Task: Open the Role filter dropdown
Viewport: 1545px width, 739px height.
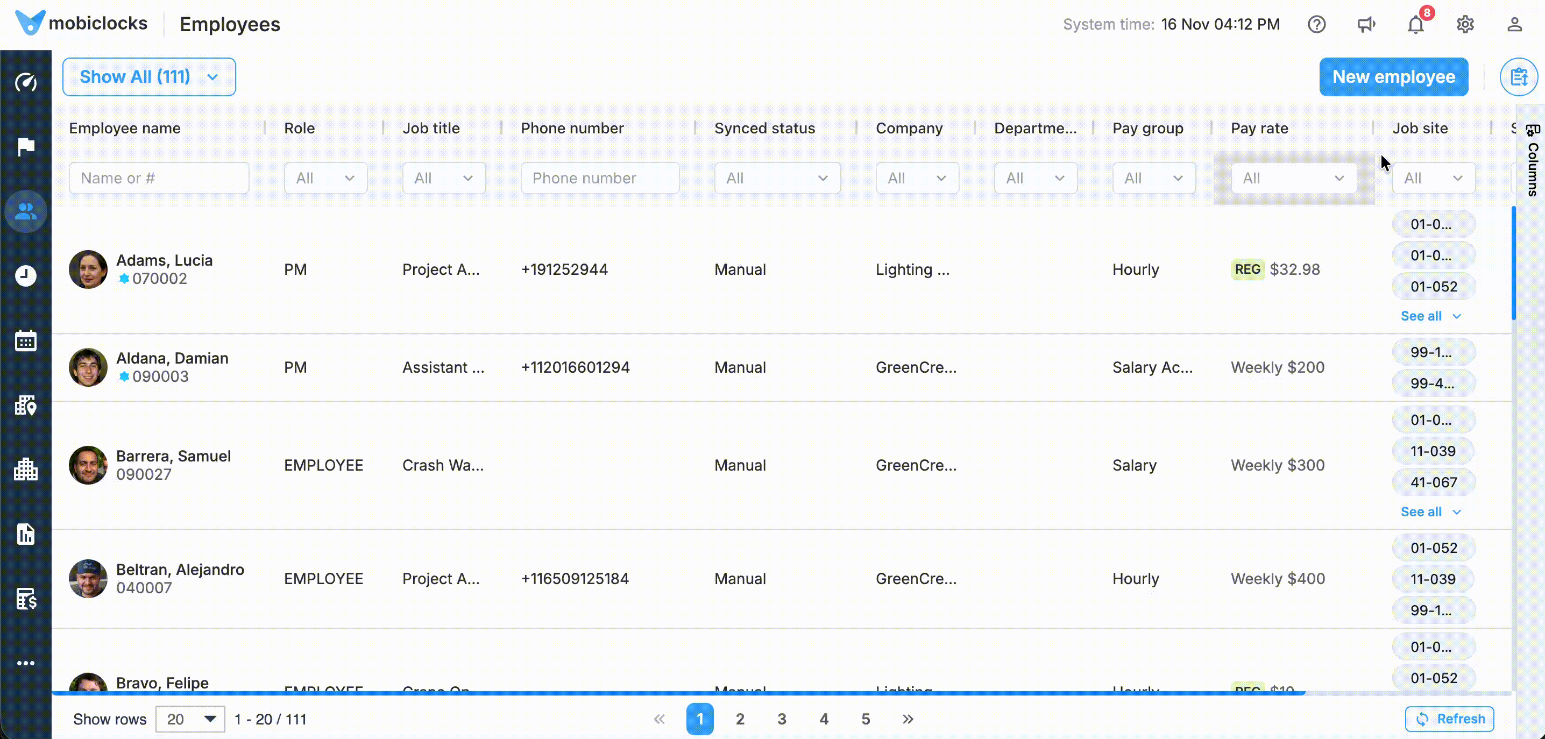Action: tap(325, 178)
